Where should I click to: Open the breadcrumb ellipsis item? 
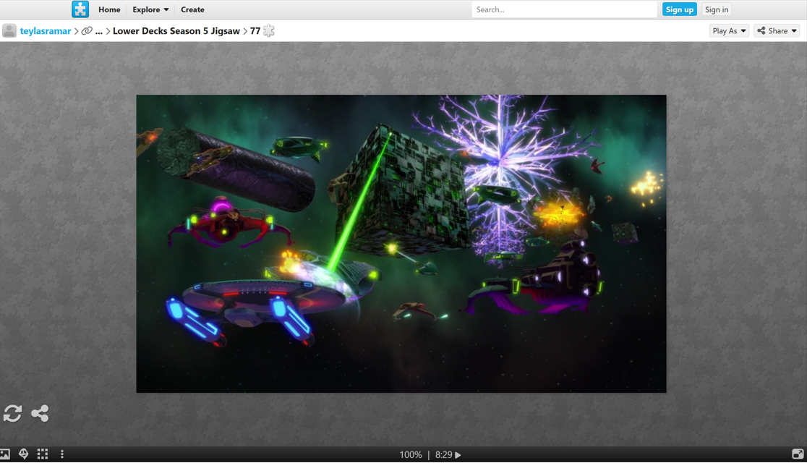point(99,31)
